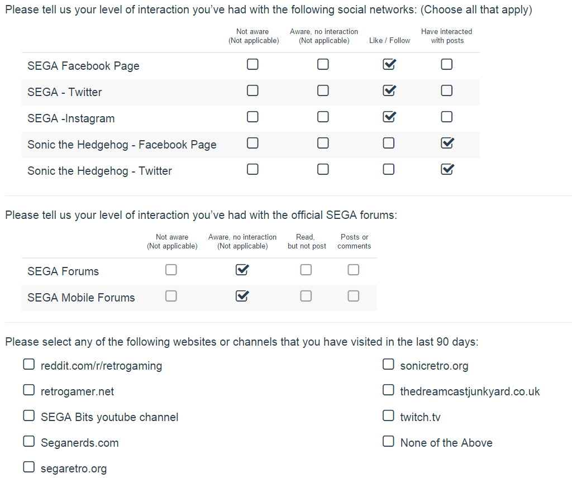Uncheck Like / Follow for SEGA -Instagram
Screen dimensions: 572x478
(389, 117)
